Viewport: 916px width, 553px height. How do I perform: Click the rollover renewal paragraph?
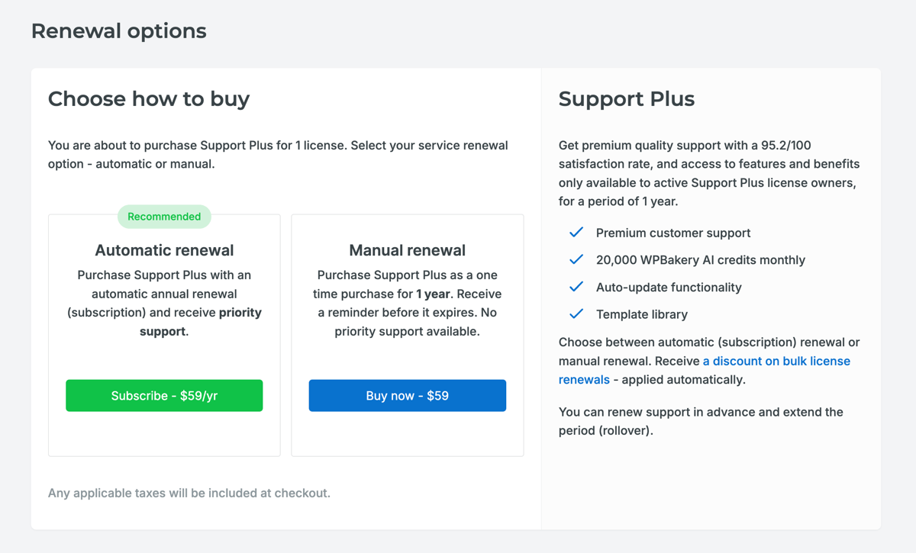tap(701, 421)
